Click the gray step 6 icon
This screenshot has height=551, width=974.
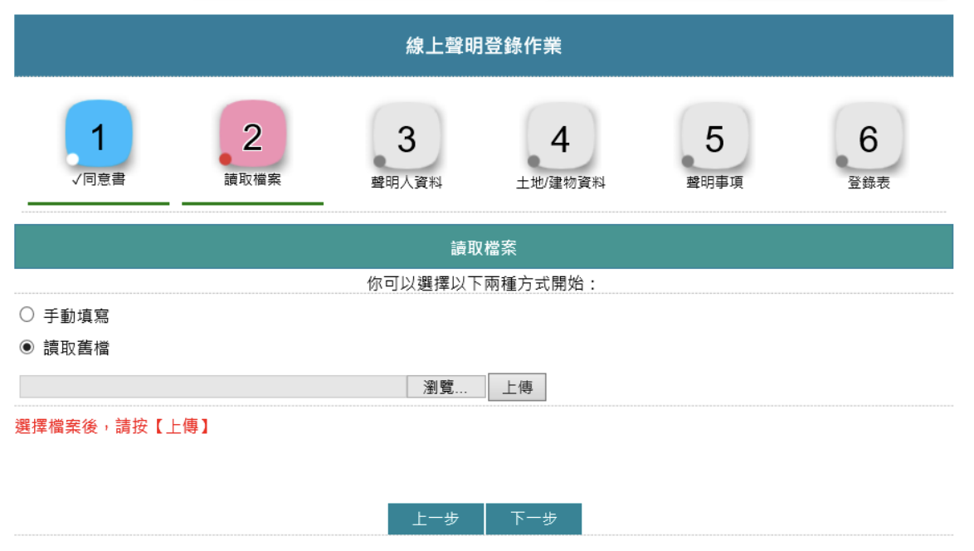[869, 138]
